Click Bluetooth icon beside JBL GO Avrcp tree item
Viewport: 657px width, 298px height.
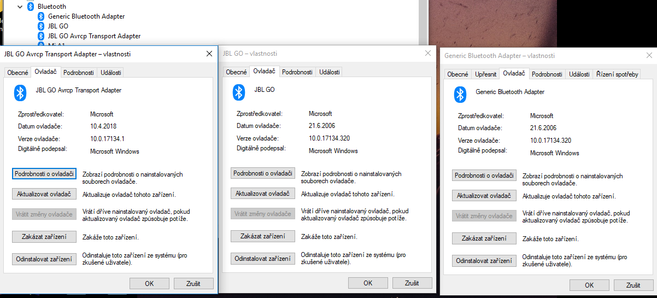point(41,36)
